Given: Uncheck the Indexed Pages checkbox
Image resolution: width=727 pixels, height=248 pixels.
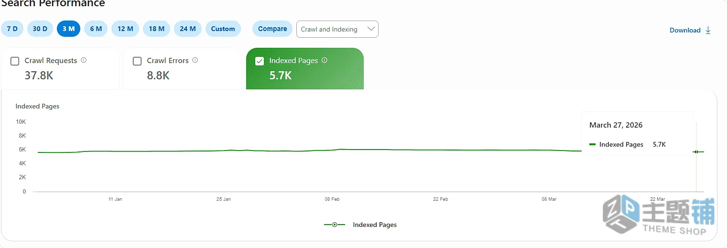Looking at the screenshot, I should pyautogui.click(x=260, y=61).
